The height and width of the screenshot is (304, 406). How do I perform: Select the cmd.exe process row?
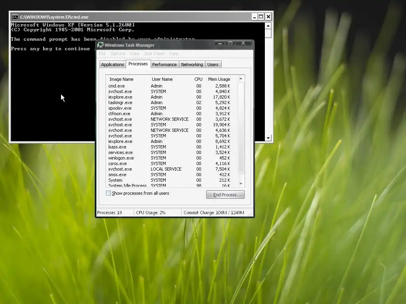point(171,86)
